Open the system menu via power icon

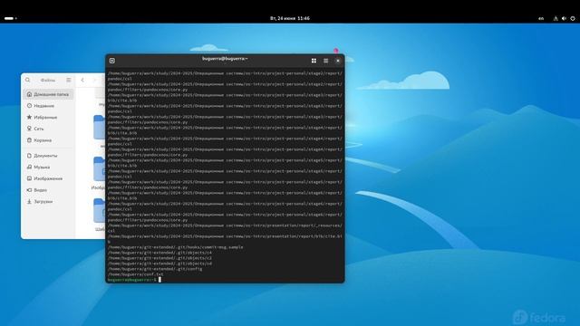tap(573, 18)
